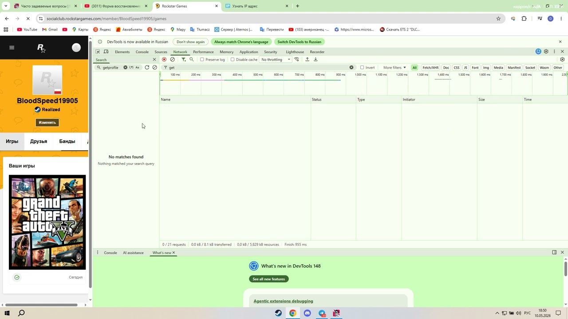Screen dimensions: 568x319
Task: Open the Rockstar hamburger menu
Action: [12, 47]
